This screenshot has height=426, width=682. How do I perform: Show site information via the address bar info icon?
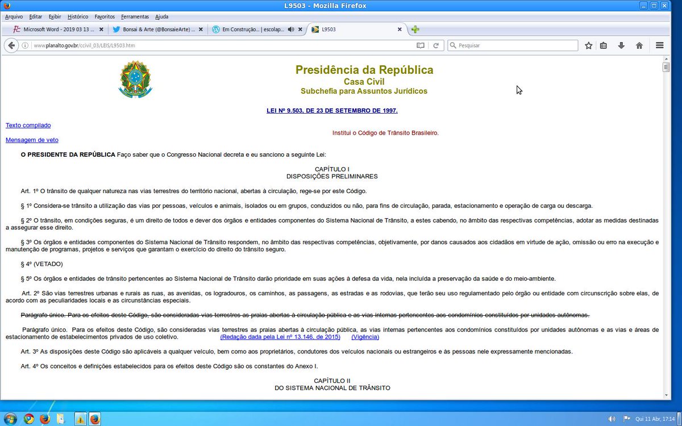tap(26, 45)
